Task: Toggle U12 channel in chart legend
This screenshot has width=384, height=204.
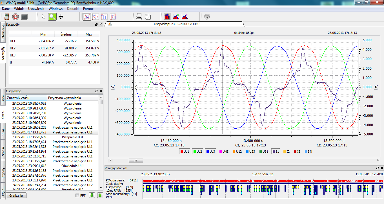Action: 237,152
